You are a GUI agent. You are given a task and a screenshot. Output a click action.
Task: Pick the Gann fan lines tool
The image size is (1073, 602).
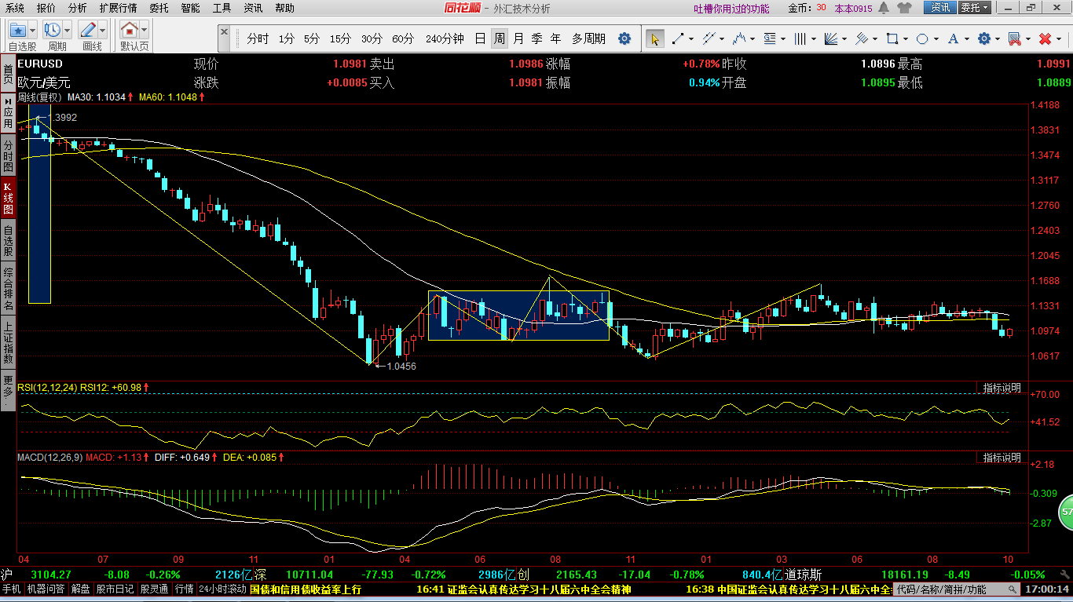click(x=830, y=38)
